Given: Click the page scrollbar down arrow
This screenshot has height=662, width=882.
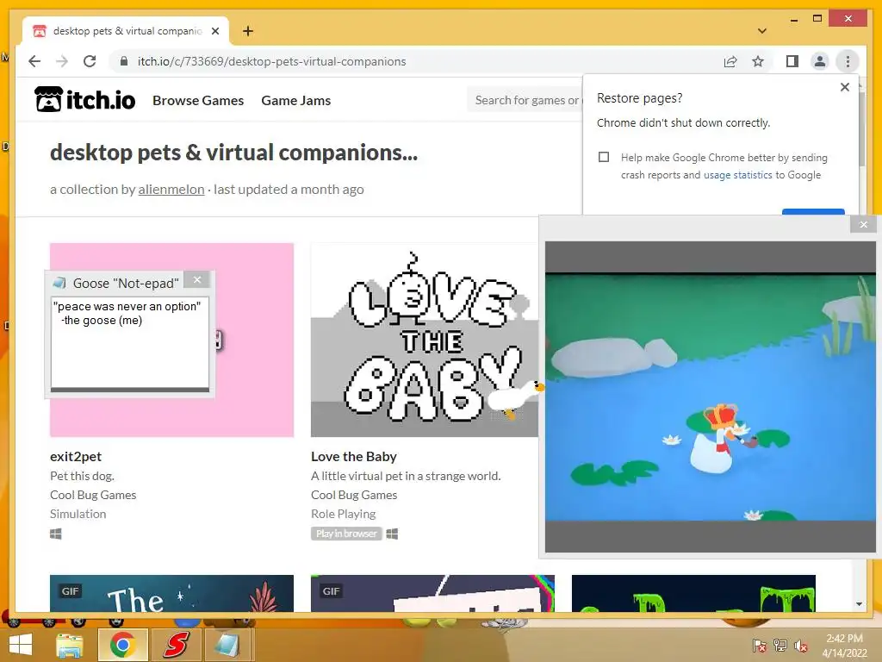Looking at the screenshot, I should 859,604.
